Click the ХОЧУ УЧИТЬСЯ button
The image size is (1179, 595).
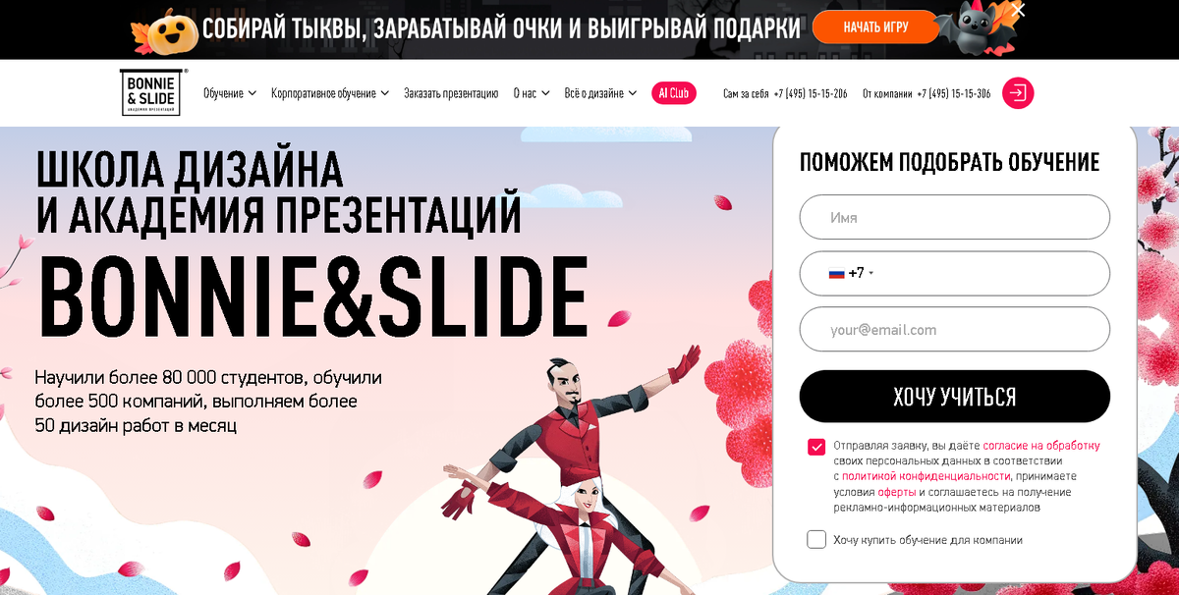(955, 397)
